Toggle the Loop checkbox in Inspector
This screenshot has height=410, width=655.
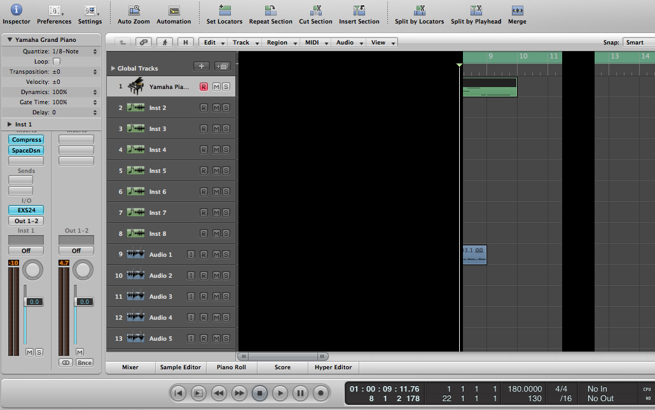pyautogui.click(x=57, y=62)
